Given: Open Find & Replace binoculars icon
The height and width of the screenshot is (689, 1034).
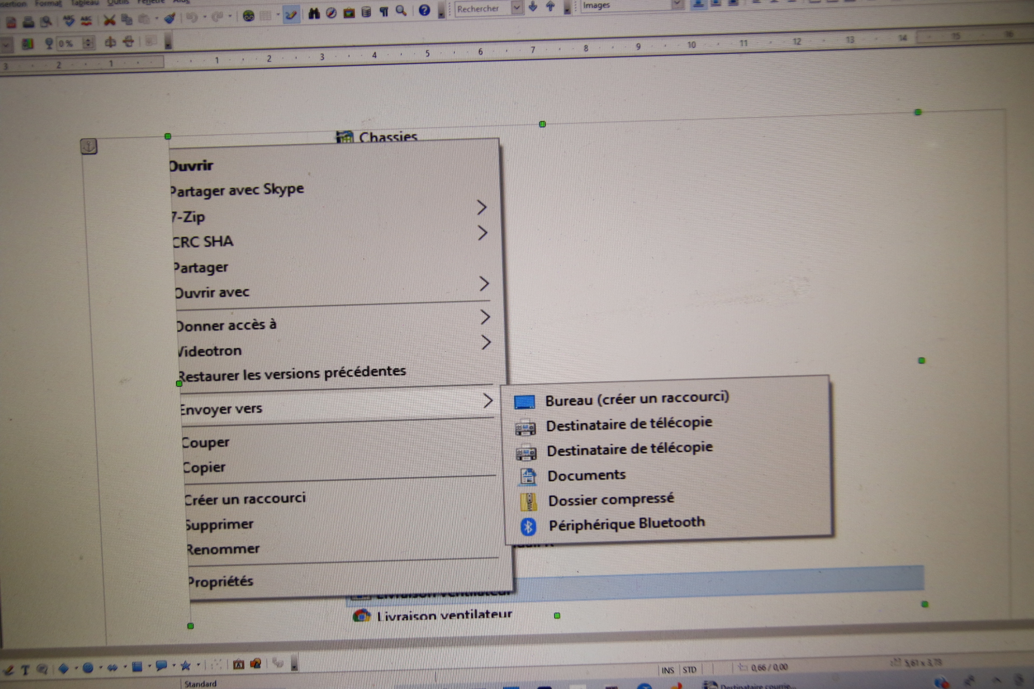Looking at the screenshot, I should pos(314,13).
